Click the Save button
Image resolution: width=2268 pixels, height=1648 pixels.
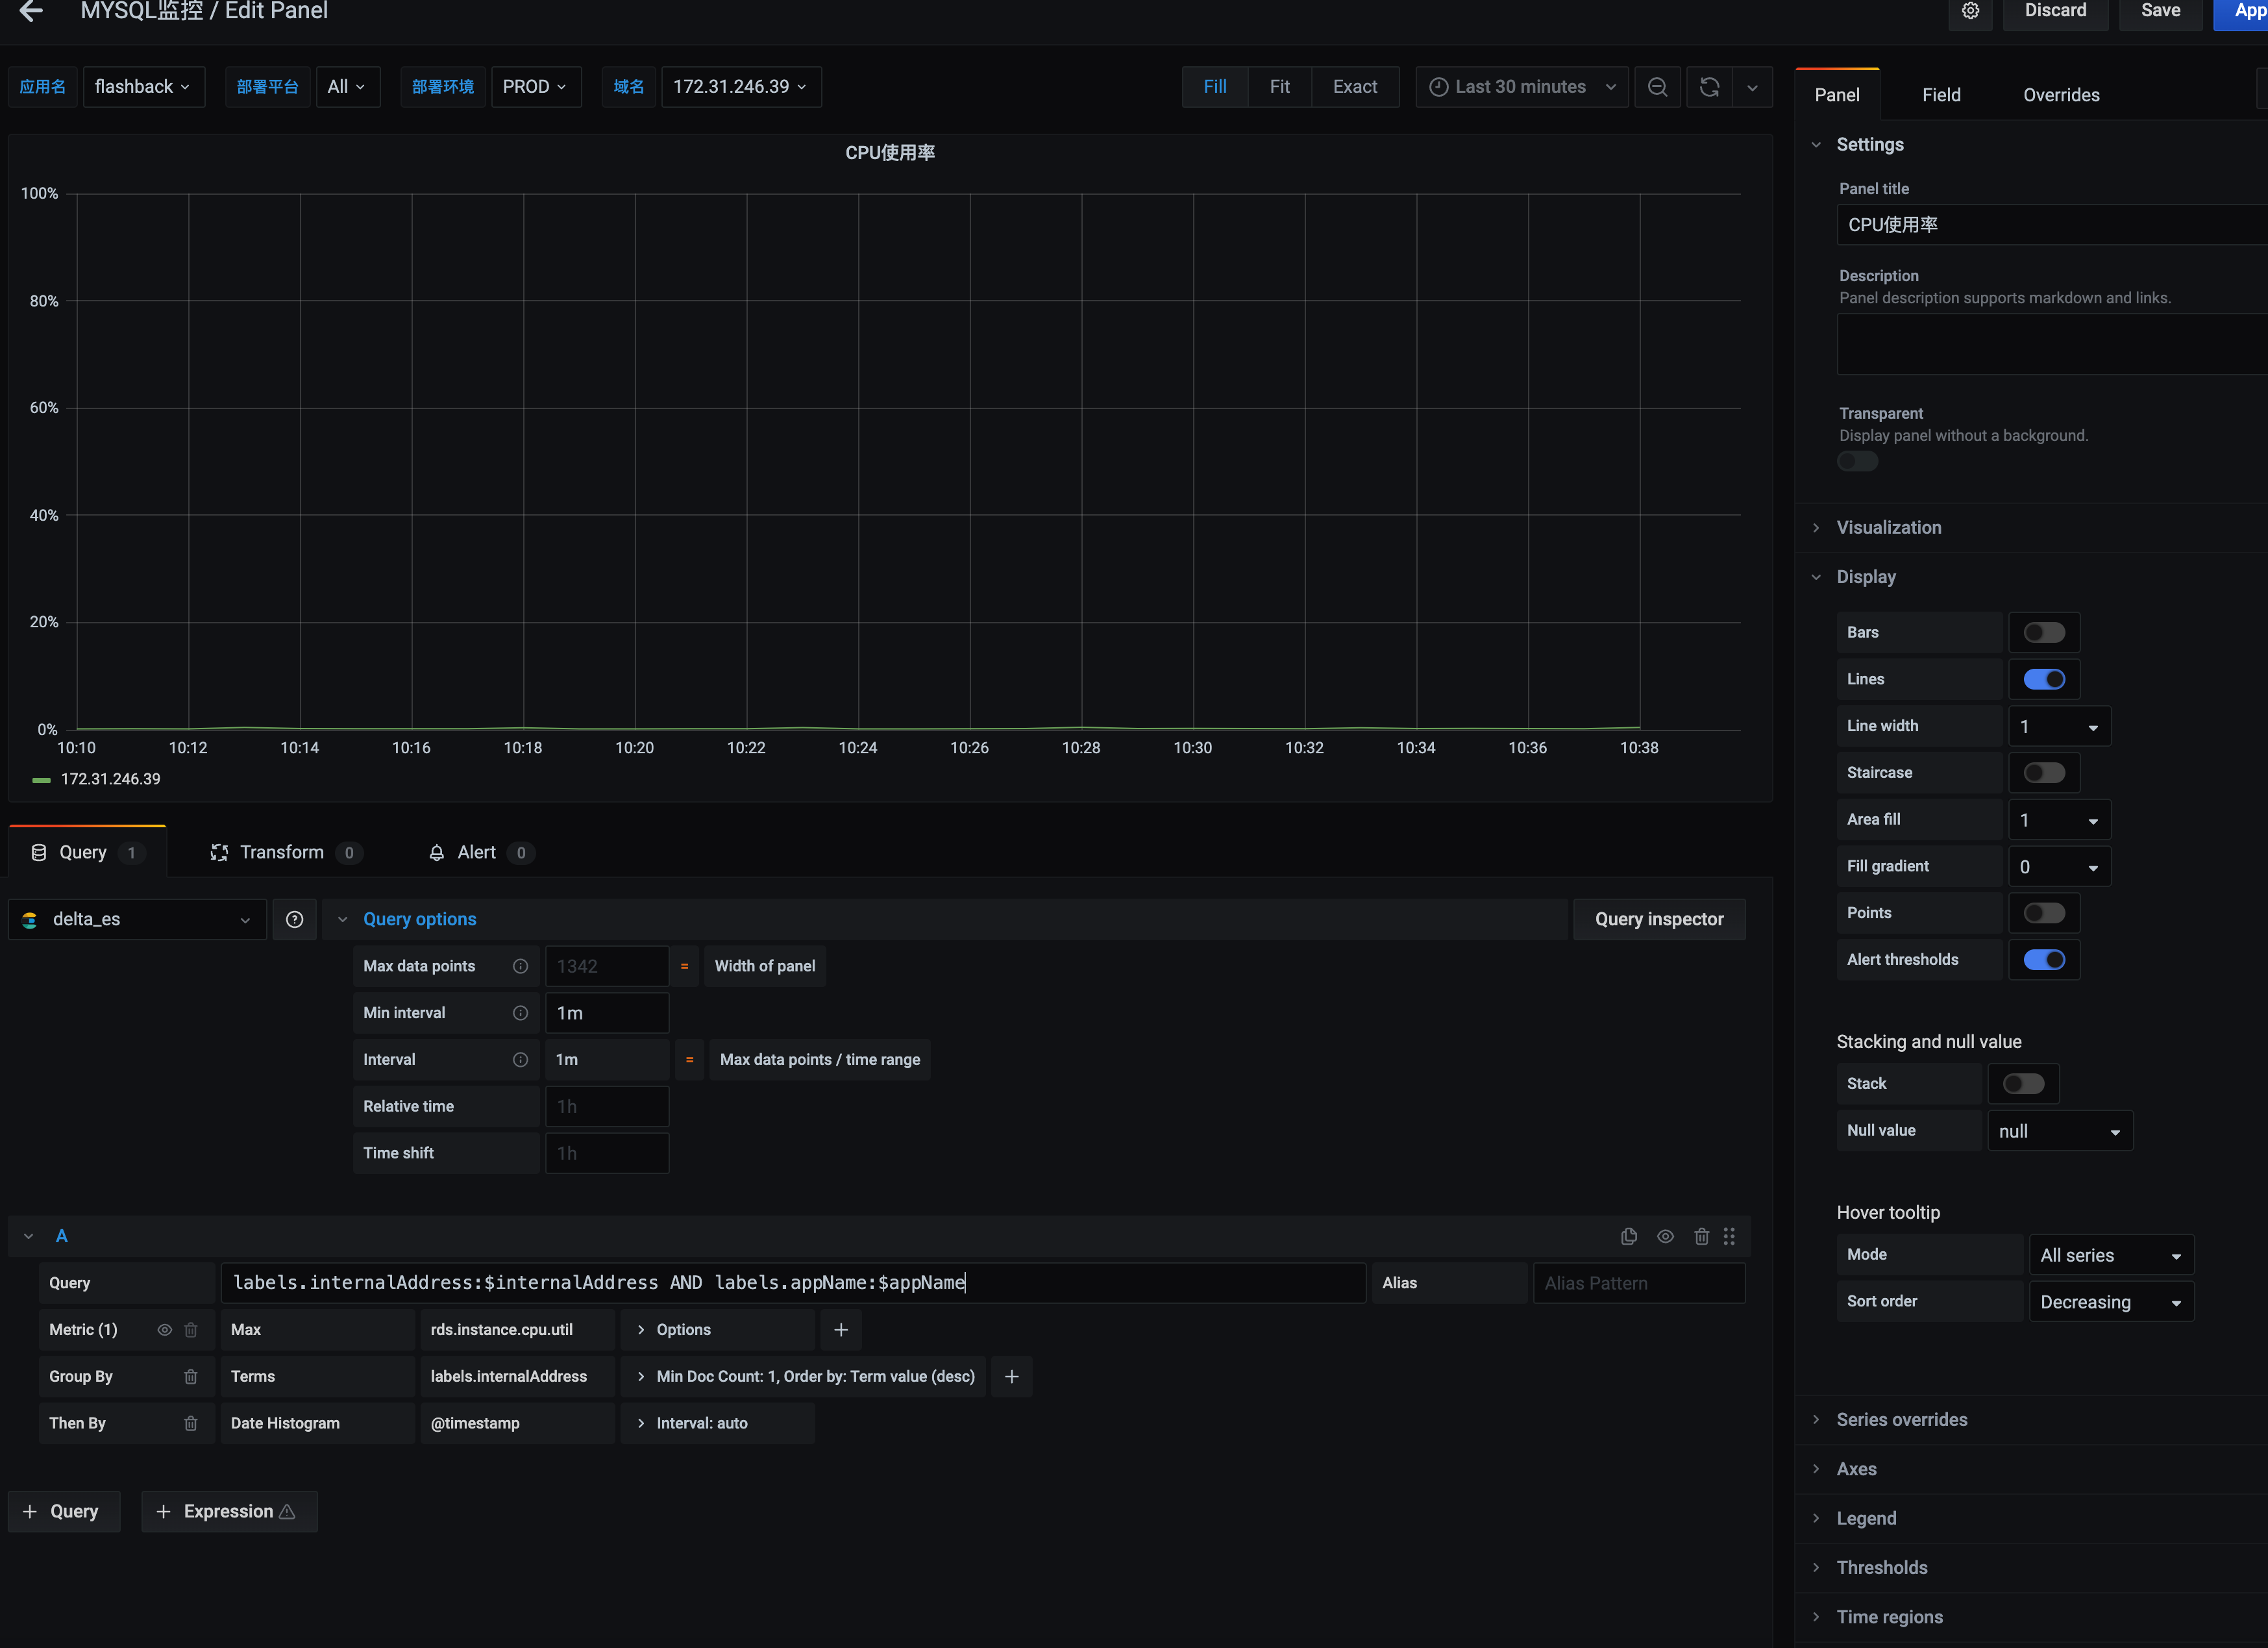click(2160, 11)
